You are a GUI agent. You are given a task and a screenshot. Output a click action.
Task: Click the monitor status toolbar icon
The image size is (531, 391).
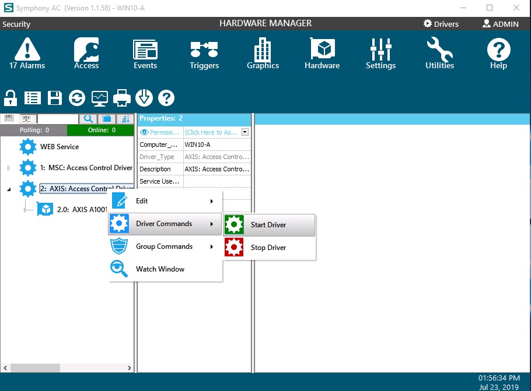(100, 98)
